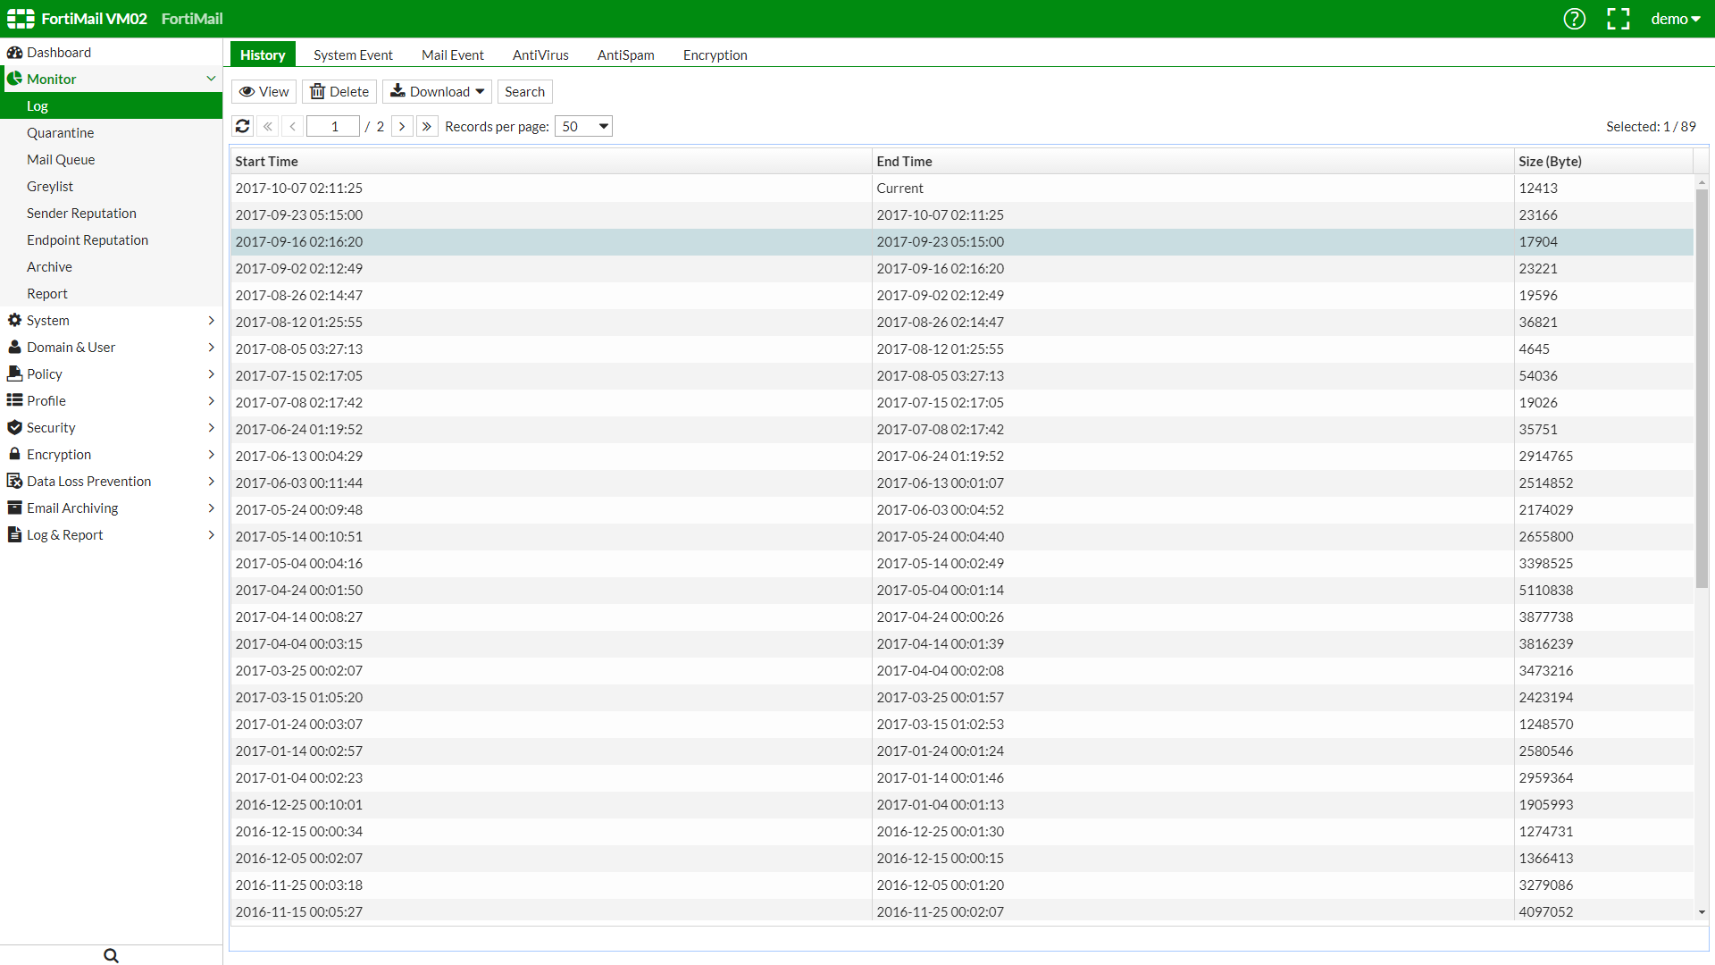This screenshot has height=965, width=1715.
Task: Go to the last page of records
Action: [x=427, y=126]
